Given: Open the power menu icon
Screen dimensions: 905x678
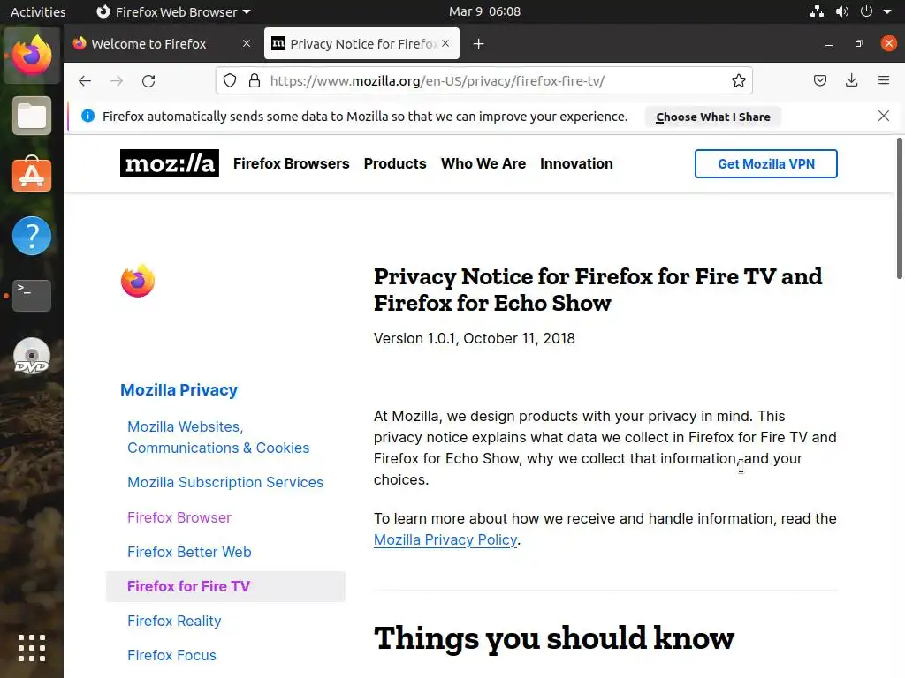Looking at the screenshot, I should [866, 11].
